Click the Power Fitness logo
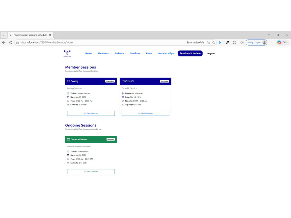 [67, 53]
